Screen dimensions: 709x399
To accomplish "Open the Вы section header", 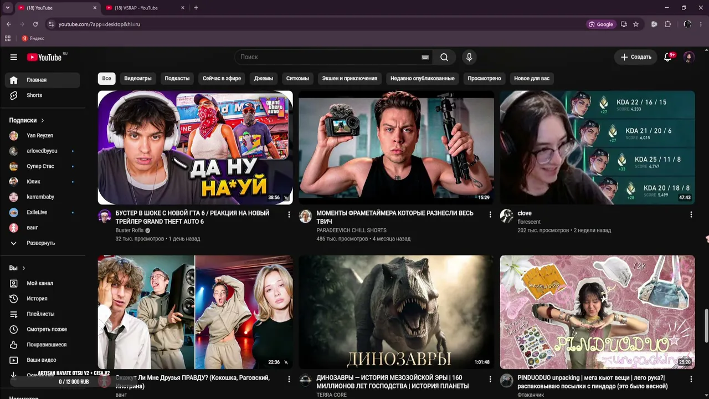I will pos(17,268).
